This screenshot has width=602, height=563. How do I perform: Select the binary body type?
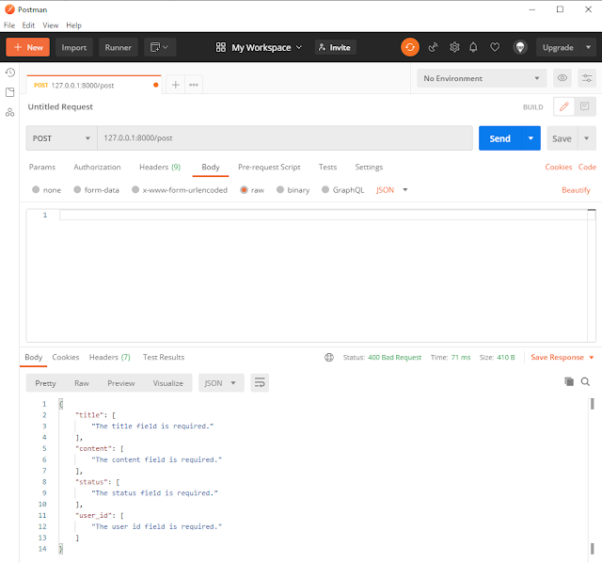coord(280,190)
